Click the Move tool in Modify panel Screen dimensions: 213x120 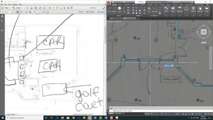133,8
